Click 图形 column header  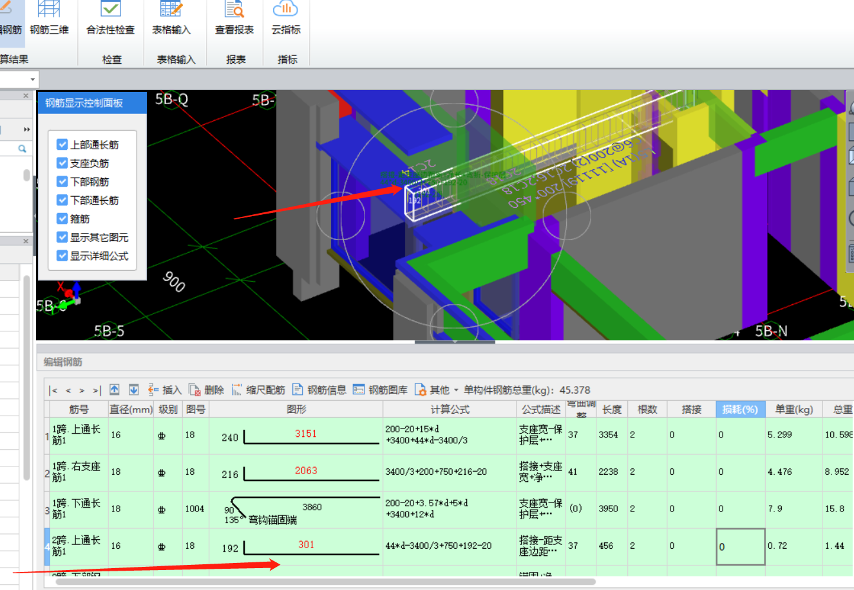tap(296, 409)
